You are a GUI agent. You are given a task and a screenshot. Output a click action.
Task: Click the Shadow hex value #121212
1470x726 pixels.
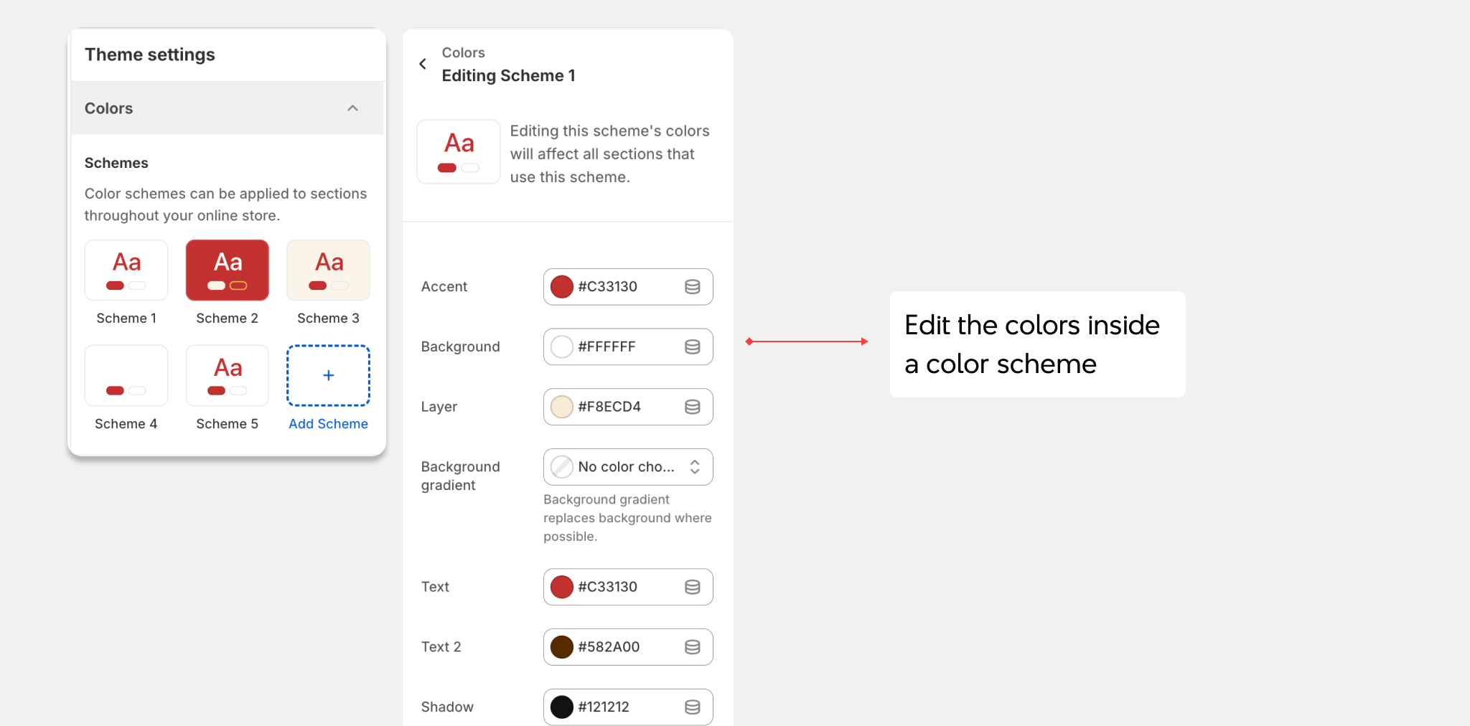click(604, 707)
